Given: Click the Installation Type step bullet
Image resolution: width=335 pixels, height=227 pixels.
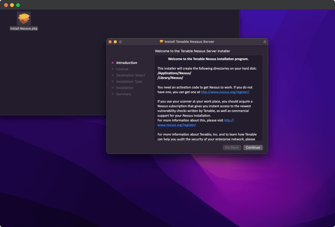Looking at the screenshot, I should tap(113, 81).
